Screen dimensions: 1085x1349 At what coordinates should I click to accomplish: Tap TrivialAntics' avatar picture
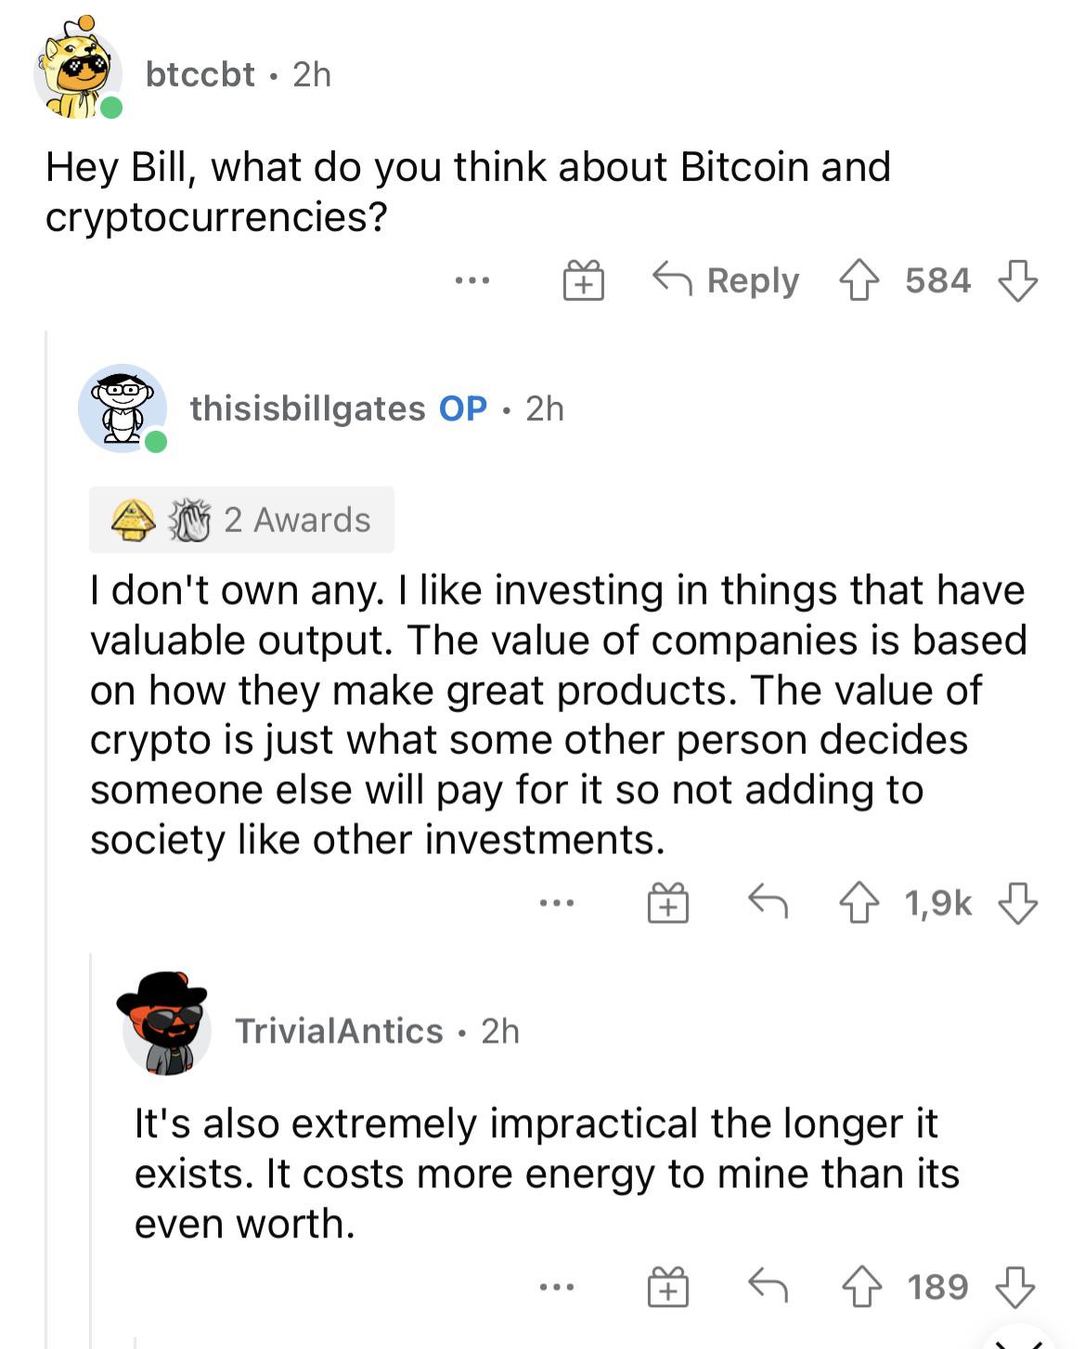coord(165,1024)
